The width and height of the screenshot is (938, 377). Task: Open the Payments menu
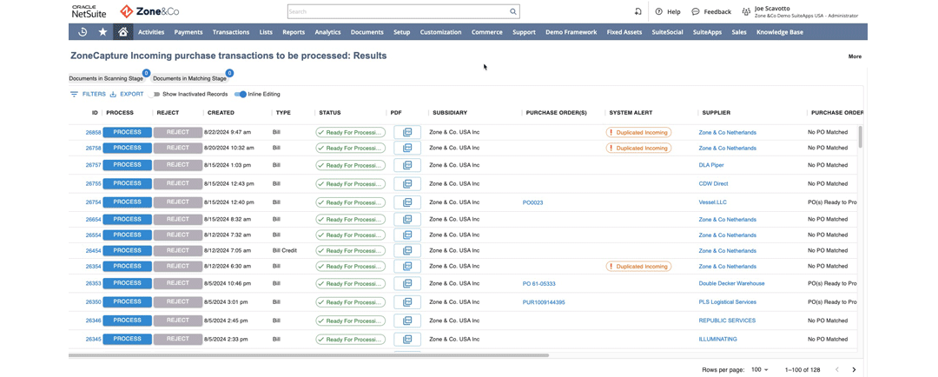tap(188, 32)
